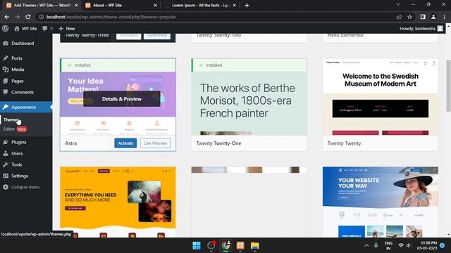This screenshot has height=253, width=451.
Task: Share this page icon in address bar
Action: (x=399, y=17)
